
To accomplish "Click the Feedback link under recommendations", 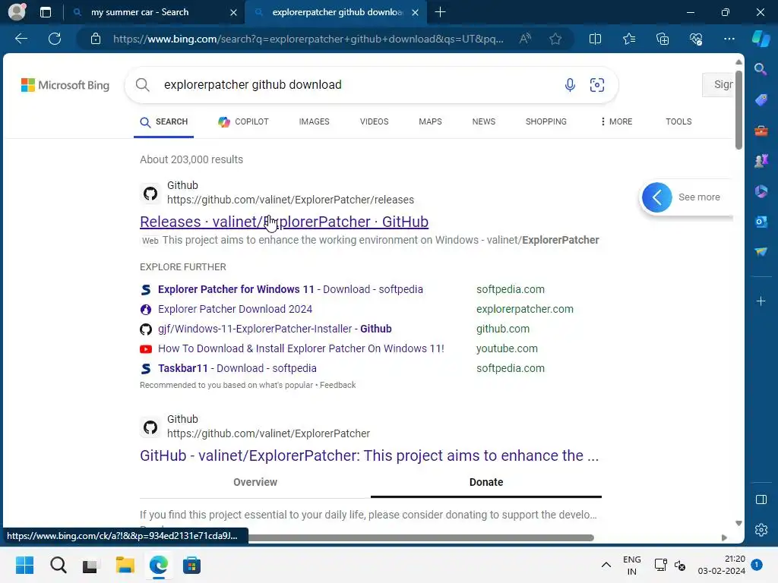I will click(337, 385).
